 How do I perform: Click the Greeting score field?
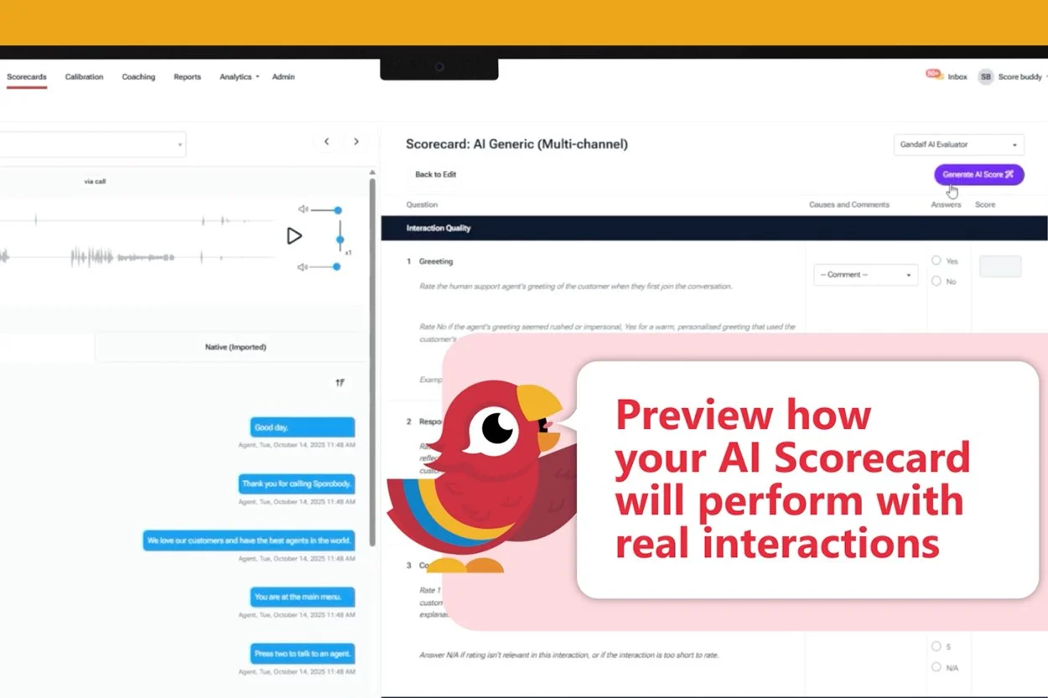pos(1000,266)
